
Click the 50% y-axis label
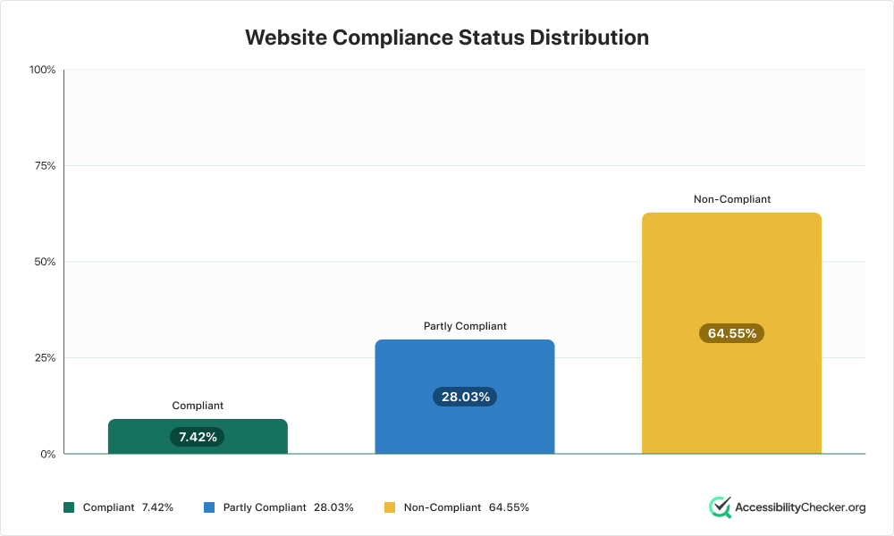(x=46, y=262)
